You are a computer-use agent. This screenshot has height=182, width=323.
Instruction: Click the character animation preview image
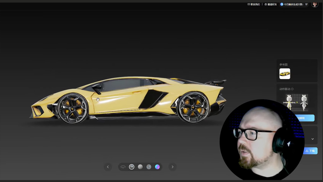pos(297,102)
